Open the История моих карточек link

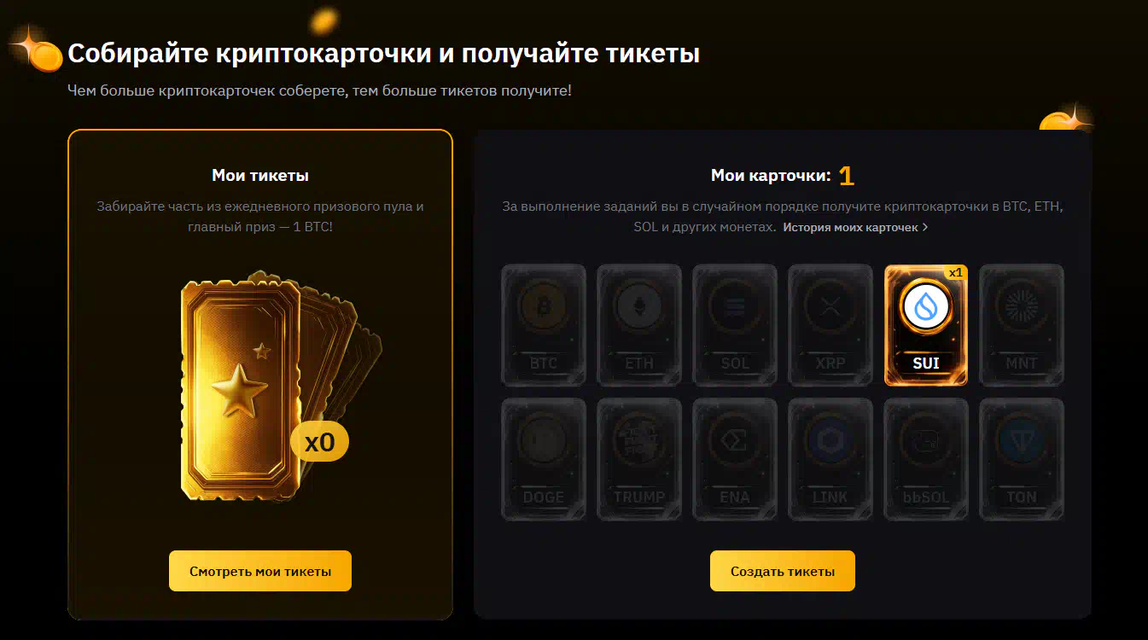tap(851, 228)
